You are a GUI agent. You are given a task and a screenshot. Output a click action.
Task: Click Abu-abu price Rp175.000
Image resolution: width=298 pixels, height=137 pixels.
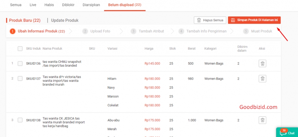click(152, 120)
